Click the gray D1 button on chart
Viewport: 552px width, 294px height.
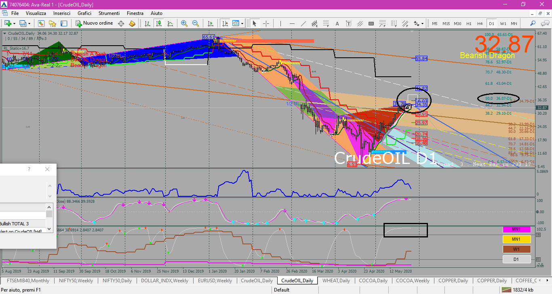(516, 259)
